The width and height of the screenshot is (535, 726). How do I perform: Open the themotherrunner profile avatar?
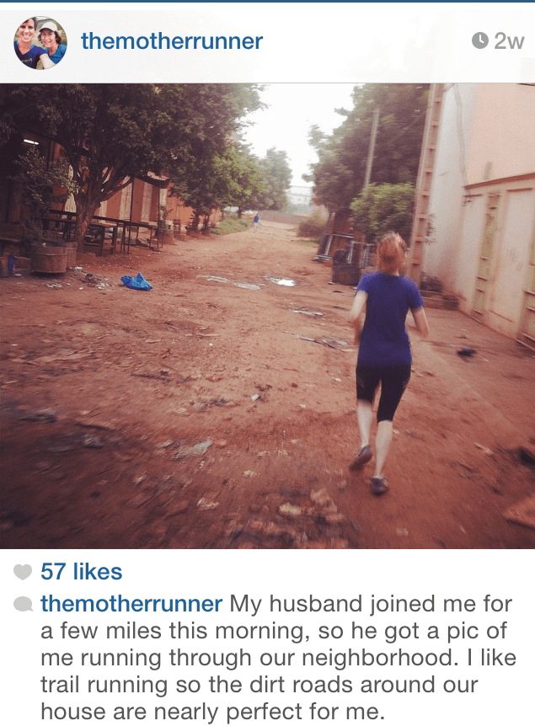tap(40, 43)
